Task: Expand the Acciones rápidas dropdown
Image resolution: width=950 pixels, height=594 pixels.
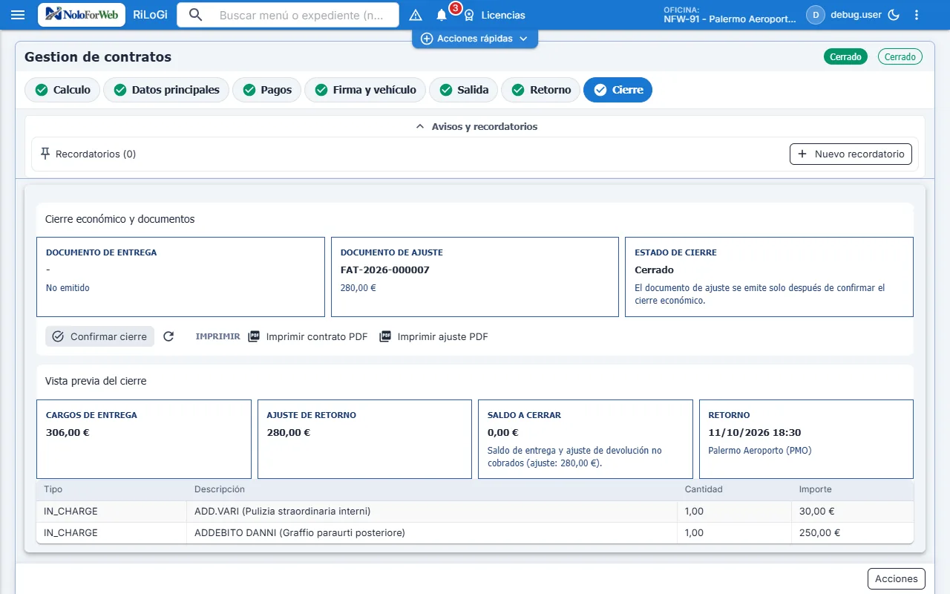Action: 475,39
